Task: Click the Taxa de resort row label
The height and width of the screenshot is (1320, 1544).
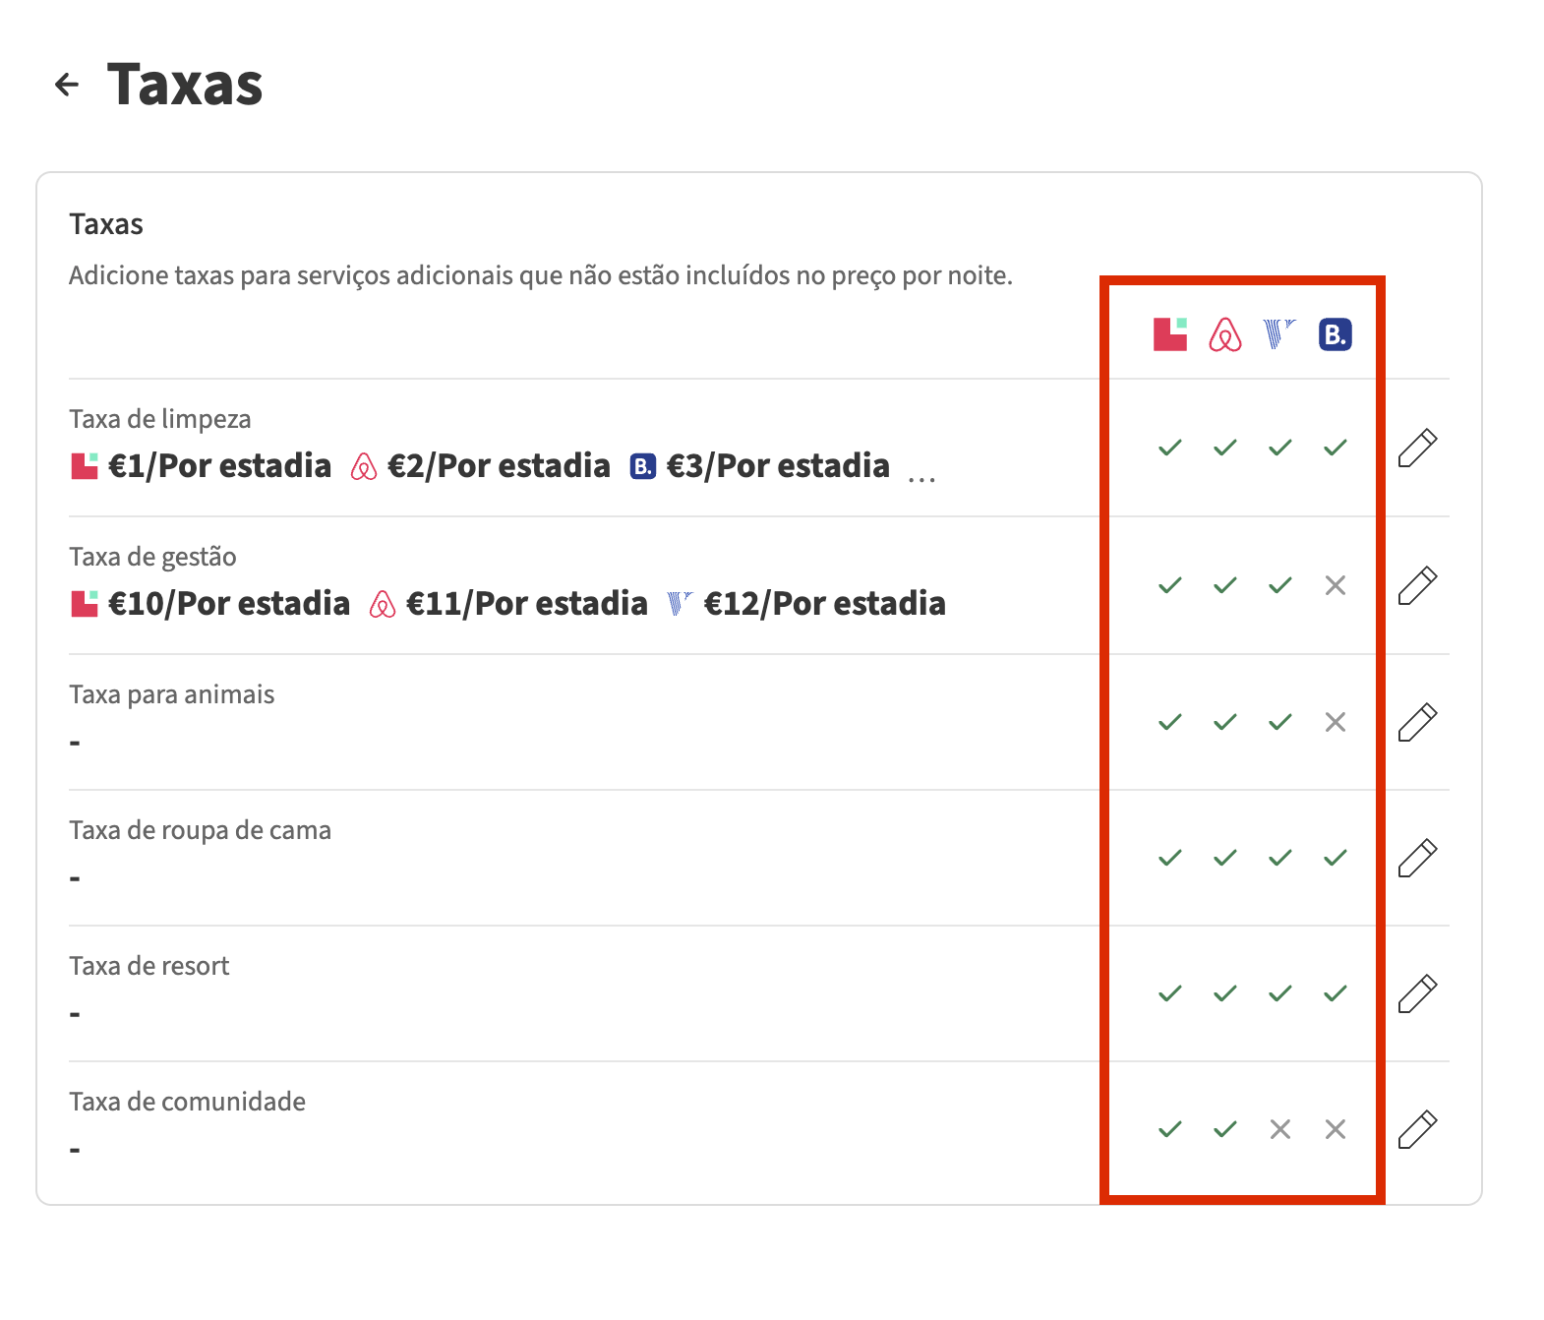Action: coord(149,966)
